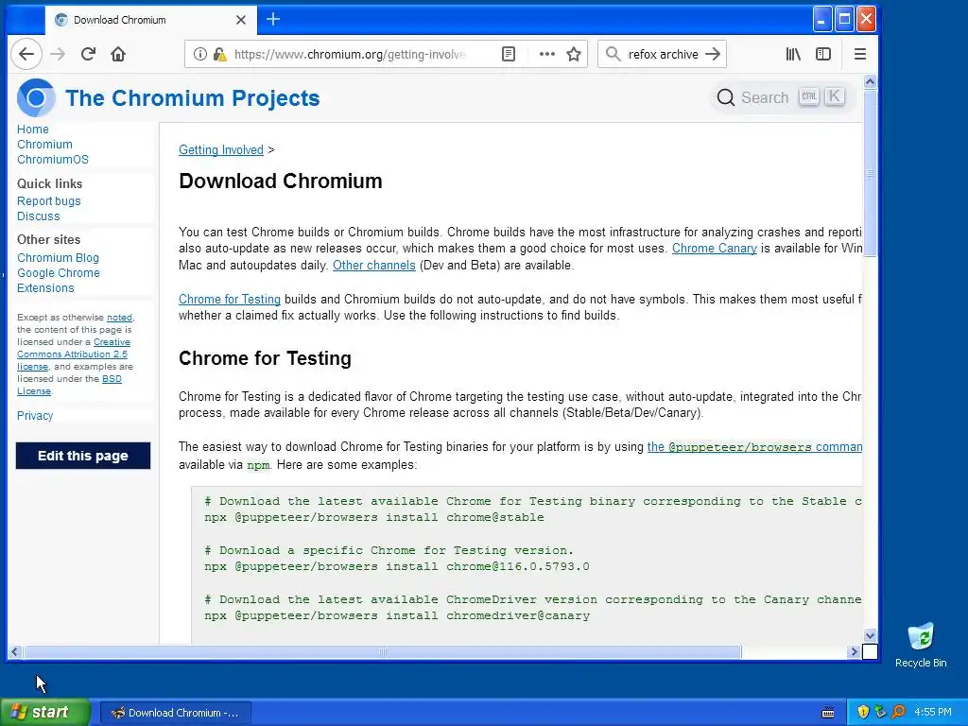Open Discuss quick link
The image size is (968, 726).
click(x=38, y=216)
